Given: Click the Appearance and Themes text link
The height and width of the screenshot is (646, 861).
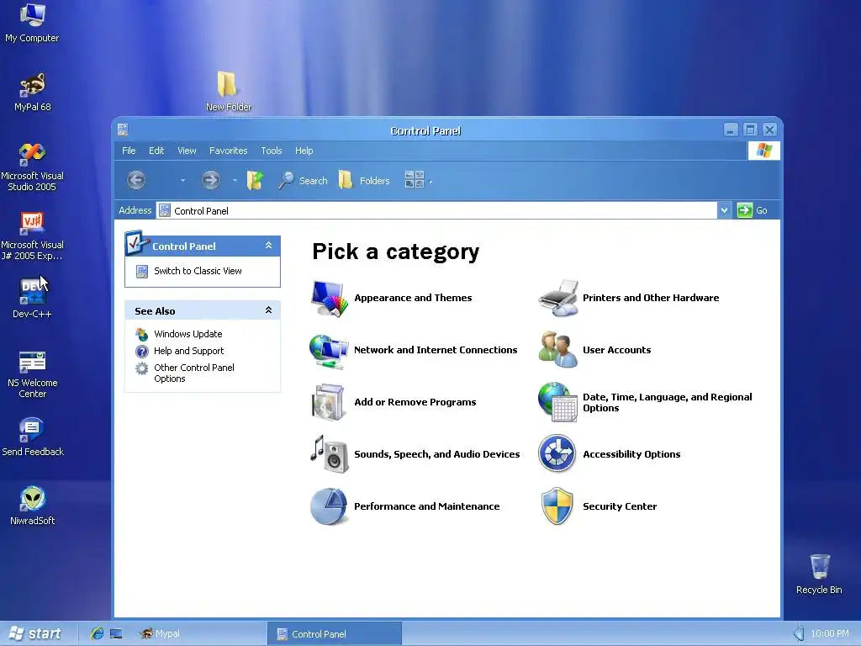Looking at the screenshot, I should point(413,298).
